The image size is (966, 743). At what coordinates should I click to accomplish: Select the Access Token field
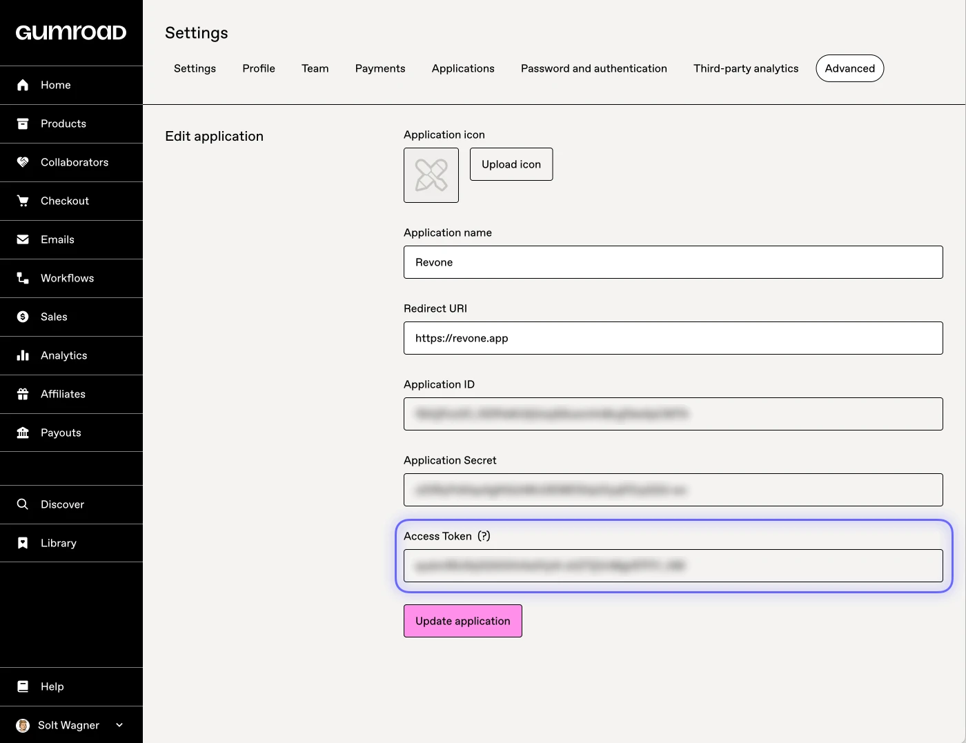point(673,566)
